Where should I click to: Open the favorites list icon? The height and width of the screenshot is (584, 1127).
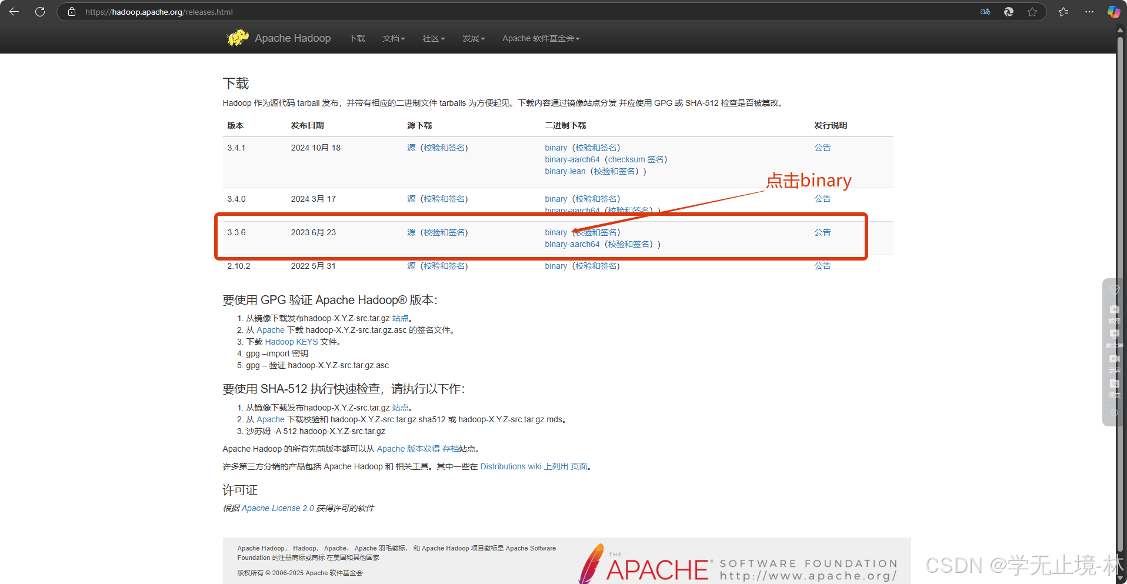(1063, 12)
